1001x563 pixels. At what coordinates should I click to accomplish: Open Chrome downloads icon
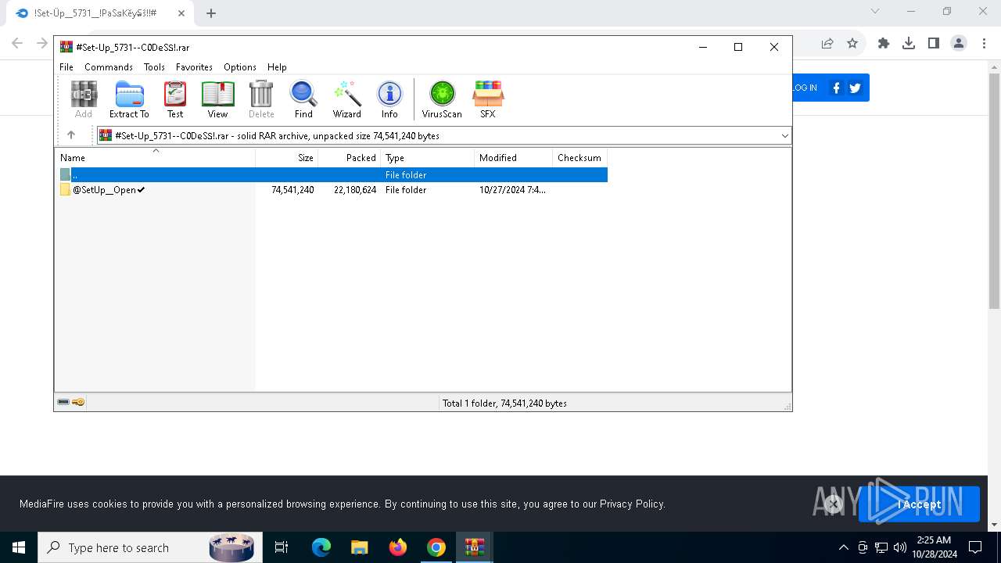(x=909, y=44)
